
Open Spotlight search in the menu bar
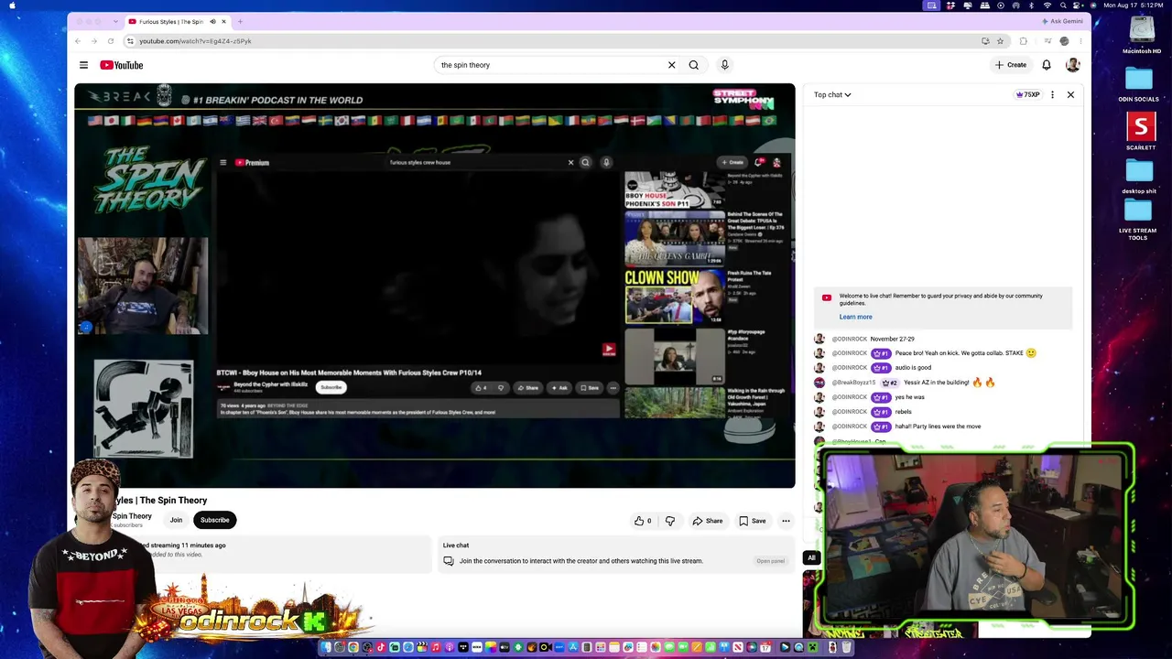point(1062,5)
